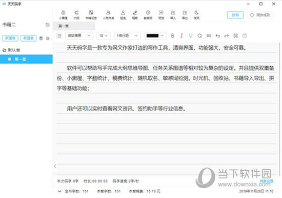
Task: Open the 大纲 outline tool
Action: [x=76, y=15]
